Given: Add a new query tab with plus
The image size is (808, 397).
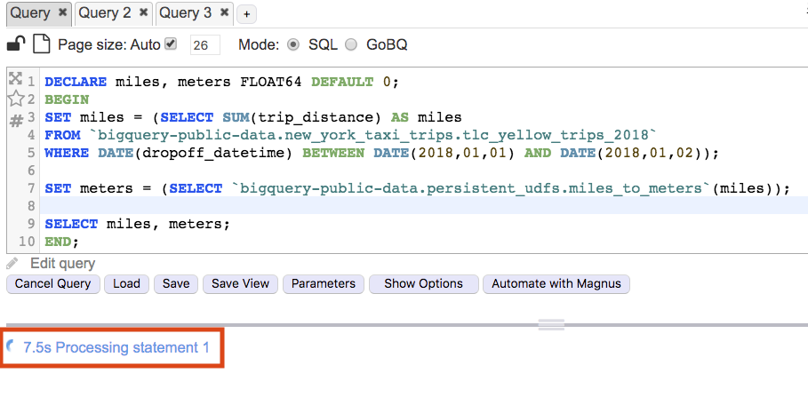Looking at the screenshot, I should (x=246, y=13).
